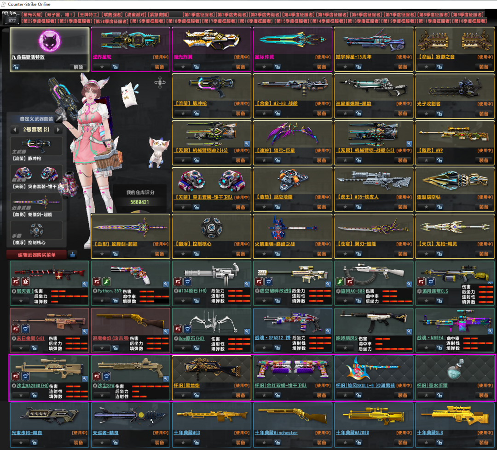Toggle favorite star on 怀旧|黑龙炮
The width and height of the screenshot is (497, 450).
click(x=183, y=395)
